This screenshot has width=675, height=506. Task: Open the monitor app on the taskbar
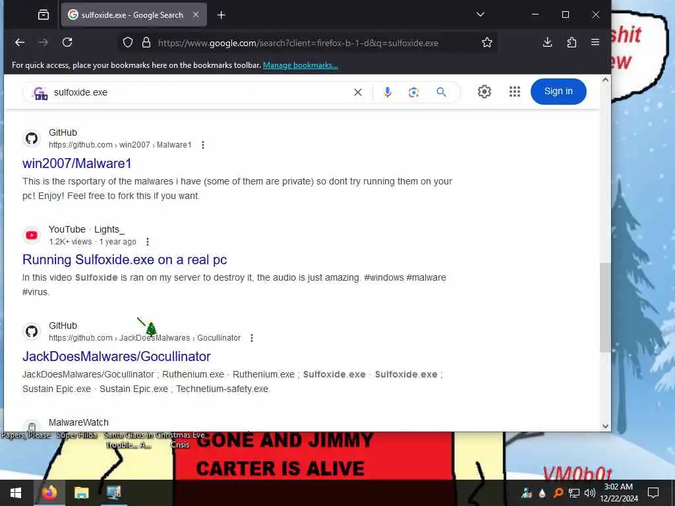(114, 493)
